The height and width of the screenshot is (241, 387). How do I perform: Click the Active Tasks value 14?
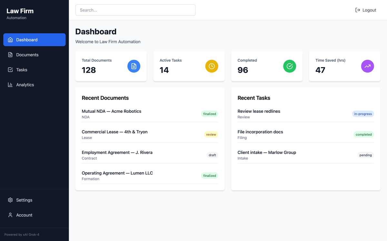[164, 70]
